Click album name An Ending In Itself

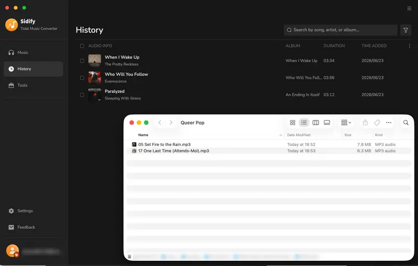pyautogui.click(x=303, y=95)
